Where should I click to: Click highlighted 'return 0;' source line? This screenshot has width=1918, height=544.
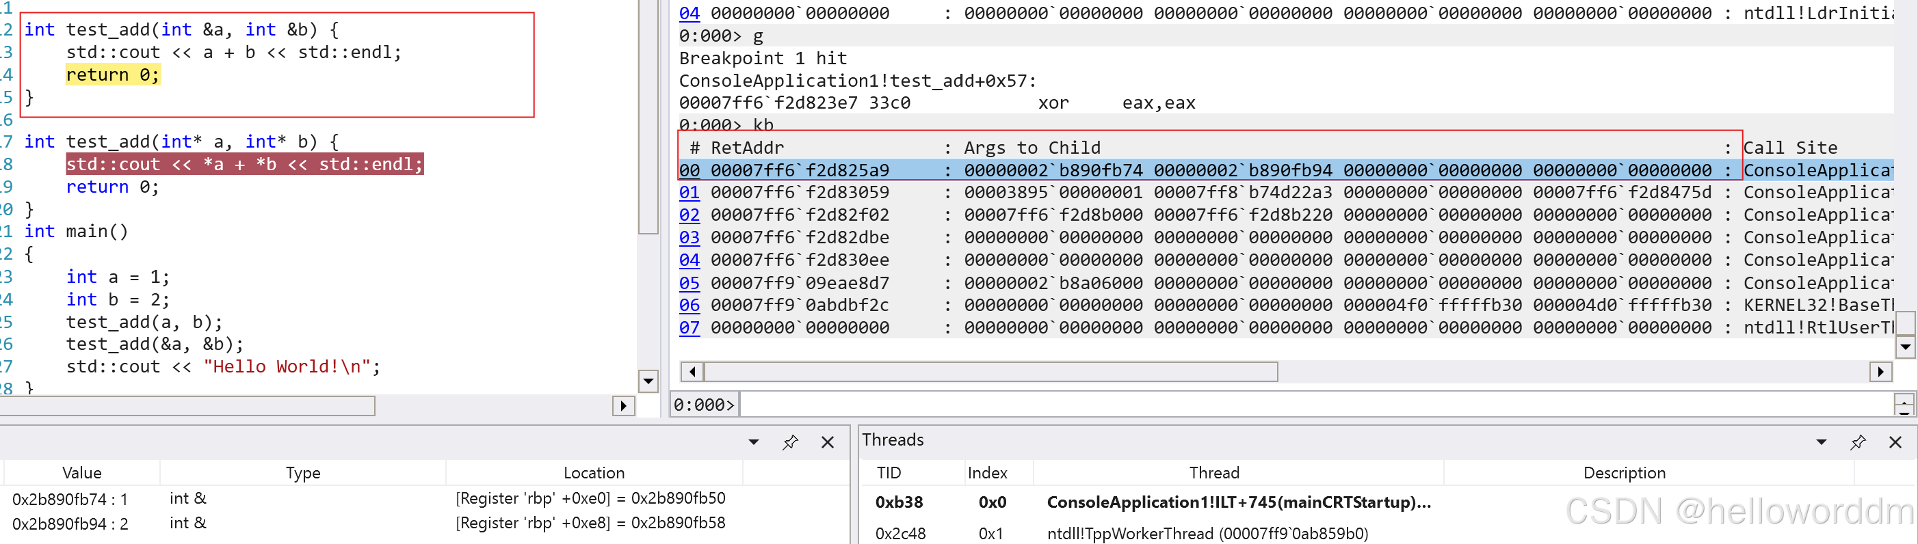pos(112,75)
